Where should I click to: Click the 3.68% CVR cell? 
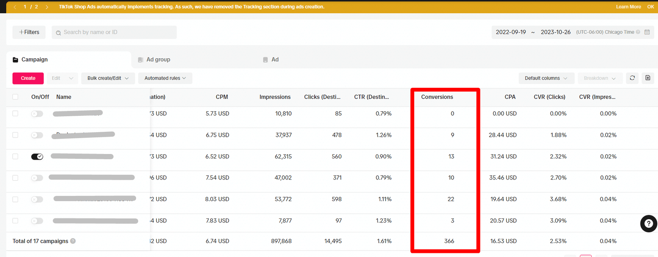(558, 199)
